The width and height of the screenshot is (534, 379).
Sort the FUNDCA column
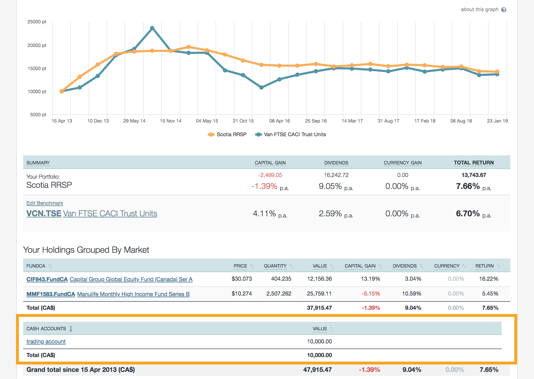[x=51, y=266]
